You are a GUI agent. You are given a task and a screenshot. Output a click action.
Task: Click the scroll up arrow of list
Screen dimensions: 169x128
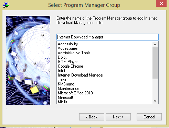click(x=155, y=45)
